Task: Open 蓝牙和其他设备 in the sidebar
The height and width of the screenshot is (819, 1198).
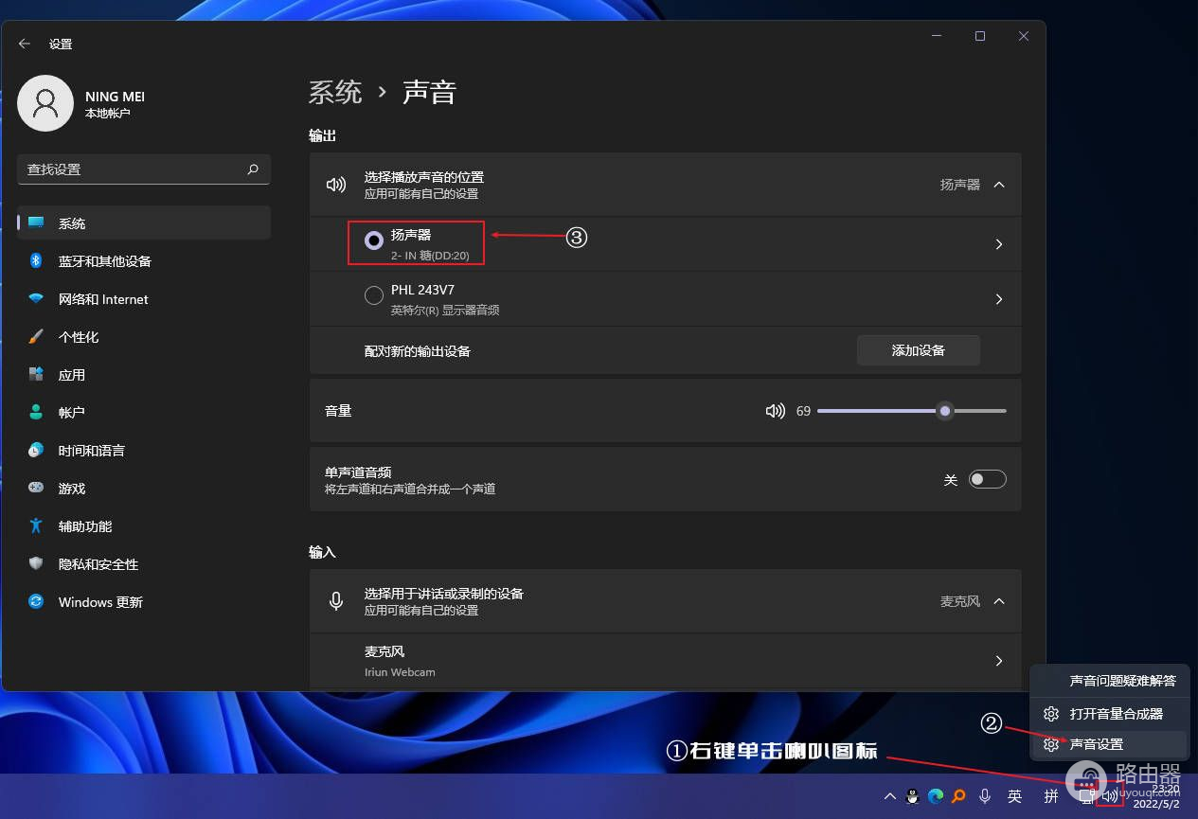Action: (104, 261)
